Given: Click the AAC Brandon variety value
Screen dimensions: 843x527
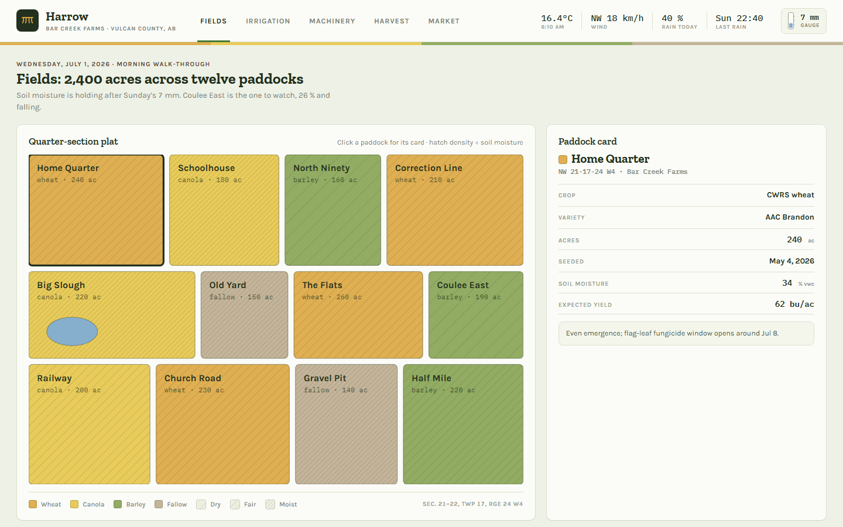Looking at the screenshot, I should 790,217.
